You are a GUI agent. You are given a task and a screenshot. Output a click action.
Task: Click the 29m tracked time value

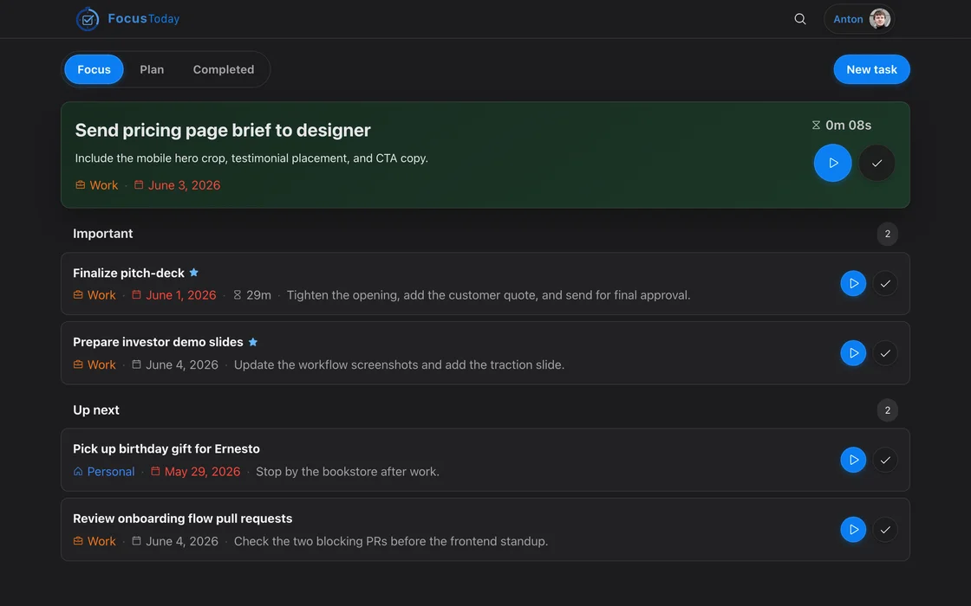(259, 295)
